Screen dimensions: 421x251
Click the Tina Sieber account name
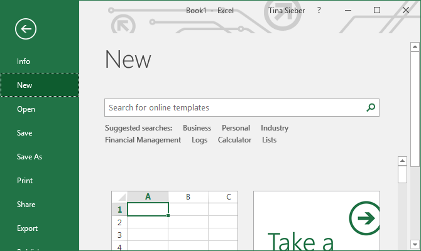(x=287, y=11)
